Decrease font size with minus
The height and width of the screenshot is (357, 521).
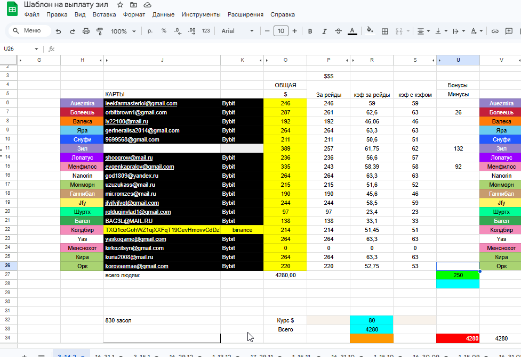267,31
